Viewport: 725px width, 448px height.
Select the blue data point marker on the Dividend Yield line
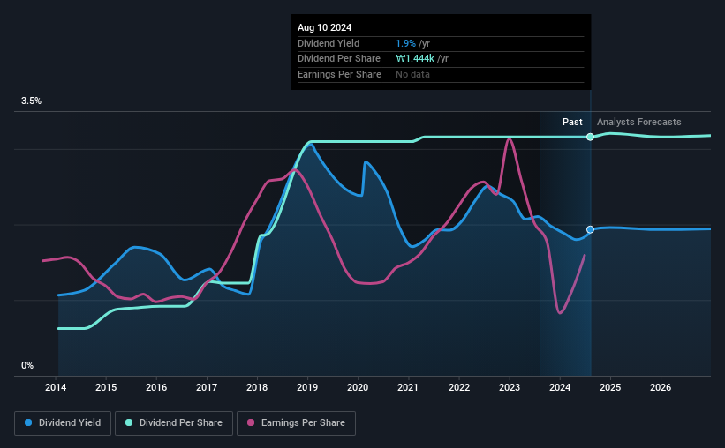[591, 229]
